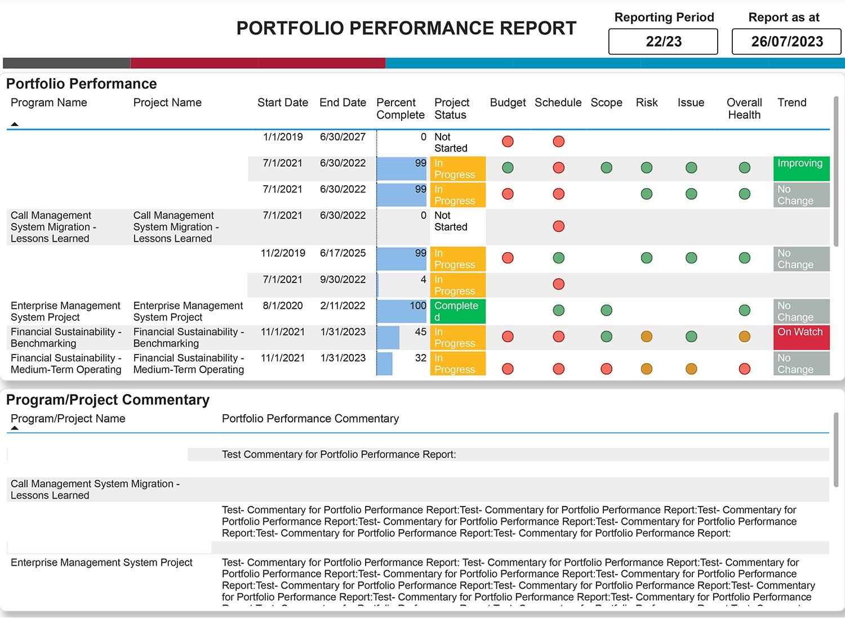Click the Completed status badge
This screenshot has height=618, width=845.
click(457, 311)
